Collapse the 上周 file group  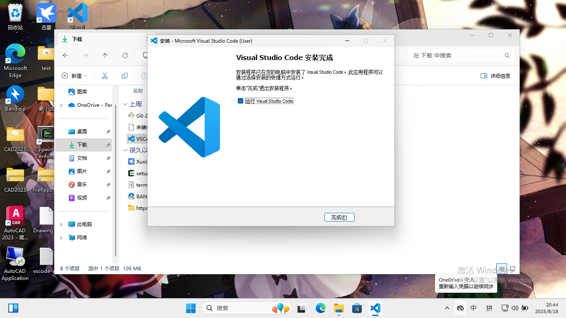pyautogui.click(x=126, y=104)
